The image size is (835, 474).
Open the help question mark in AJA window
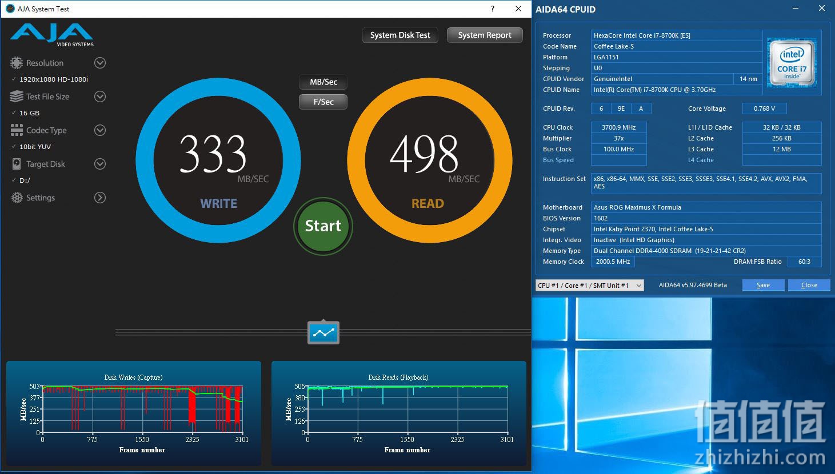(493, 9)
